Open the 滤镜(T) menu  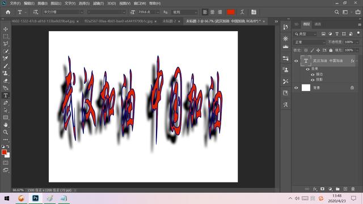point(98,3)
